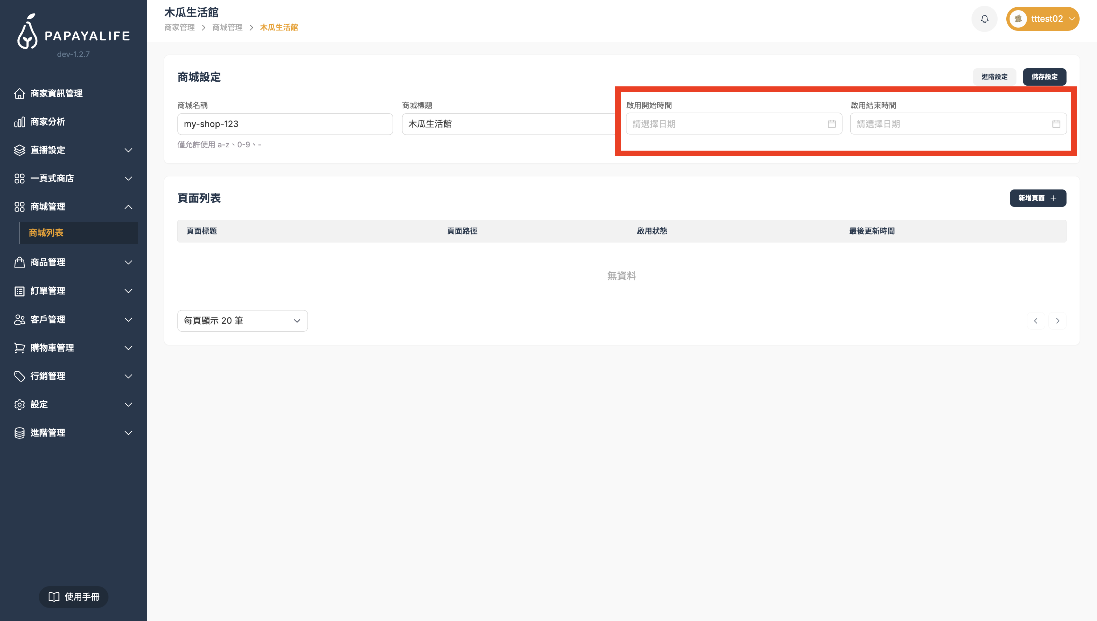Click the tttest02 user avatar
1097x621 pixels.
point(1018,19)
